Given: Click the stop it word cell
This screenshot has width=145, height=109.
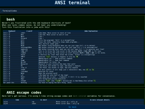Looking at the screenshot, I should pyautogui.click(x=30, y=68).
